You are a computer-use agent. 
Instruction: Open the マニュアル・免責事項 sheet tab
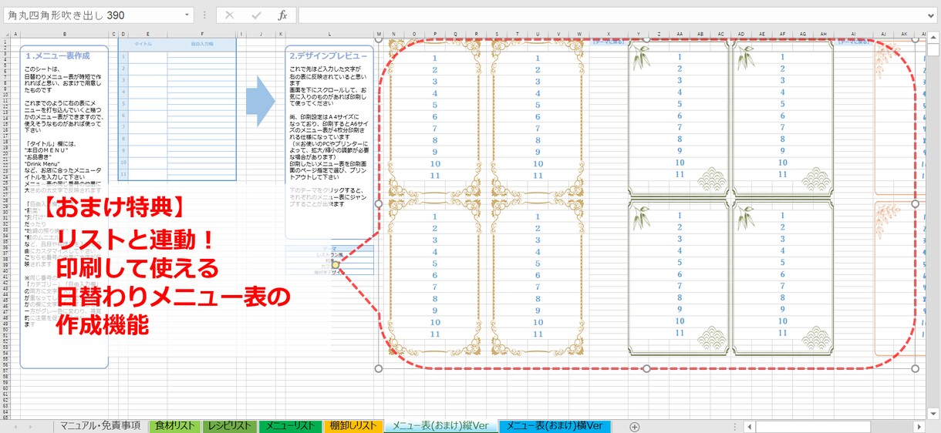coord(100,426)
